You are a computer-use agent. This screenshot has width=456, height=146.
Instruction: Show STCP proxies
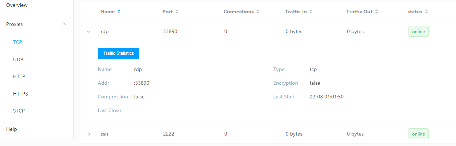pyautogui.click(x=19, y=111)
